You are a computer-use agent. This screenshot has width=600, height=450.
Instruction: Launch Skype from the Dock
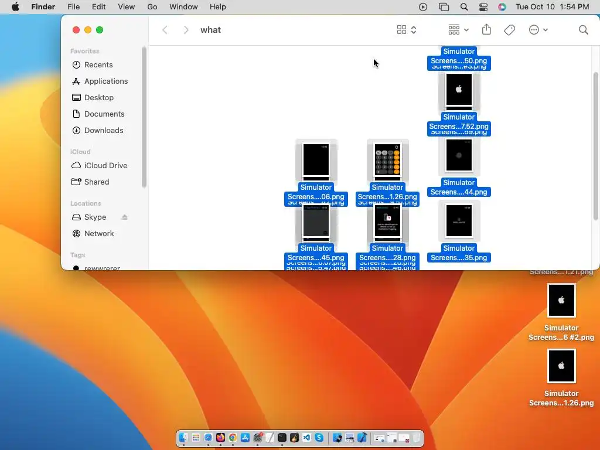[319, 437]
